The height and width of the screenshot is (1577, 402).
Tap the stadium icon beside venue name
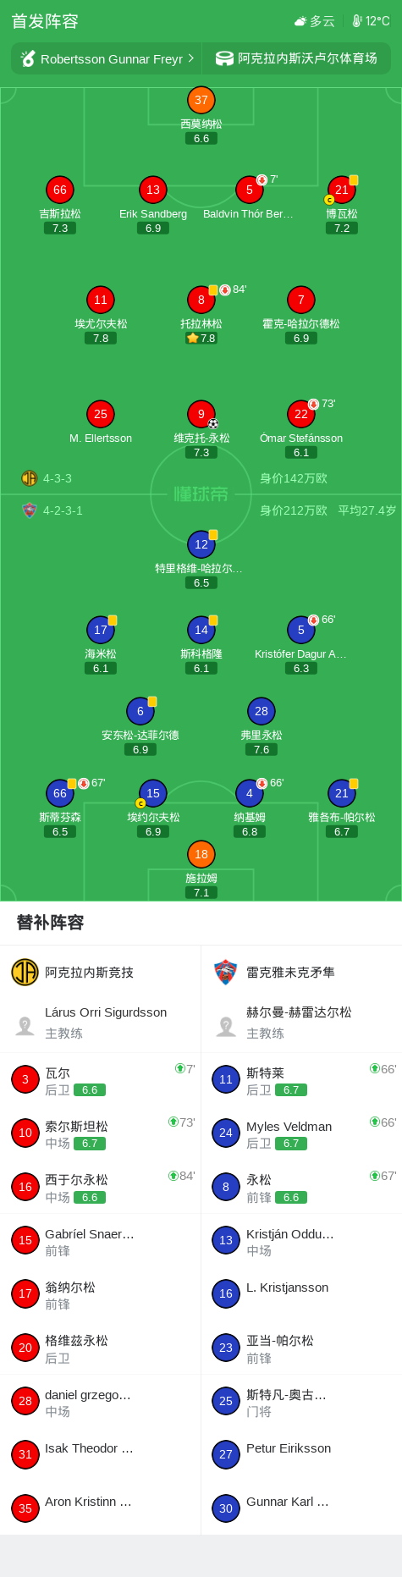coord(224,58)
